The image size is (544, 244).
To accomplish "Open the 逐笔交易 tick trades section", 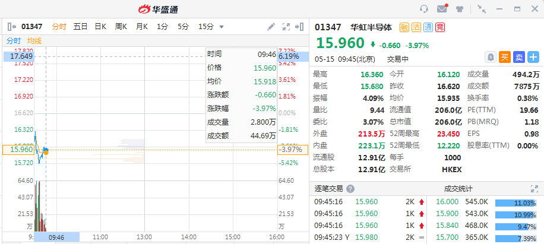I will 328,189.
